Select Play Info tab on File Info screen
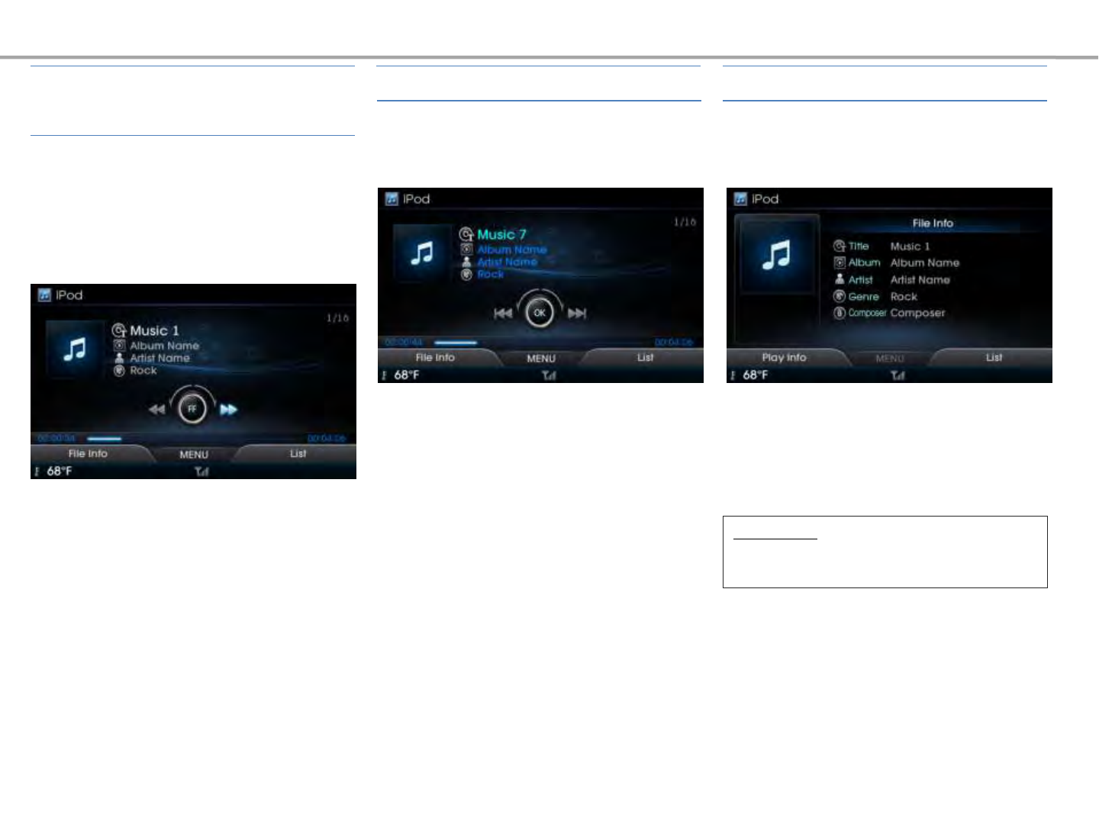This screenshot has height=824, width=1099. point(784,358)
